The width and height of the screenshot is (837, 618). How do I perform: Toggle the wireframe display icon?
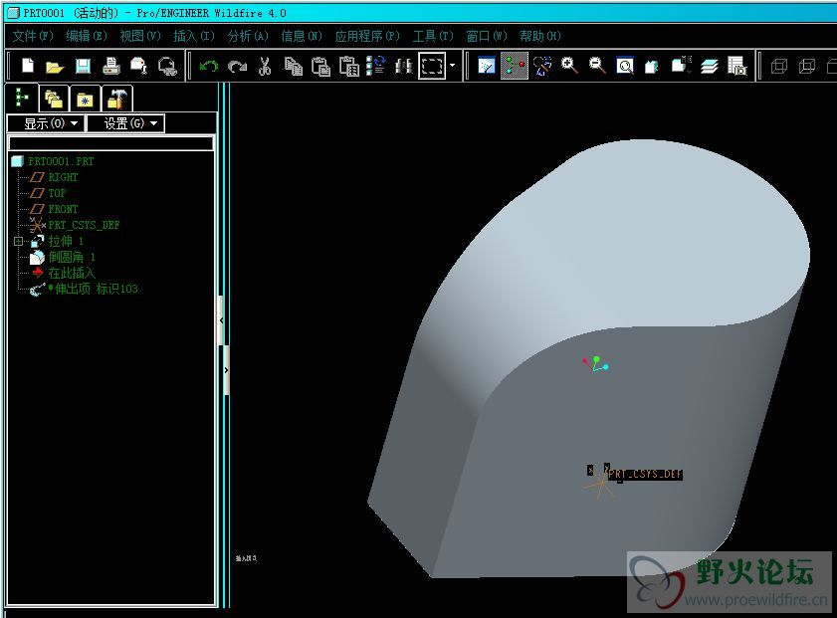point(779,66)
